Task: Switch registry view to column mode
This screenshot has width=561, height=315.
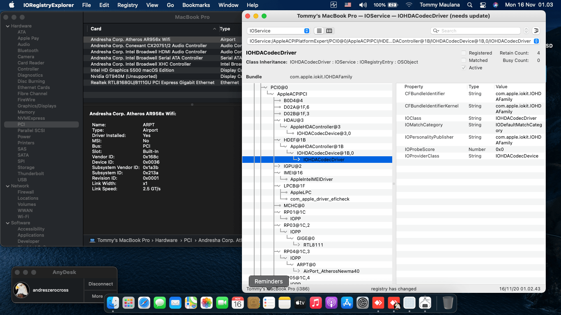Action: click(329, 31)
